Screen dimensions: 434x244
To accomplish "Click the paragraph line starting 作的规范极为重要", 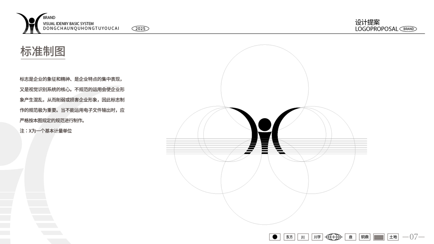I will (x=72, y=110).
